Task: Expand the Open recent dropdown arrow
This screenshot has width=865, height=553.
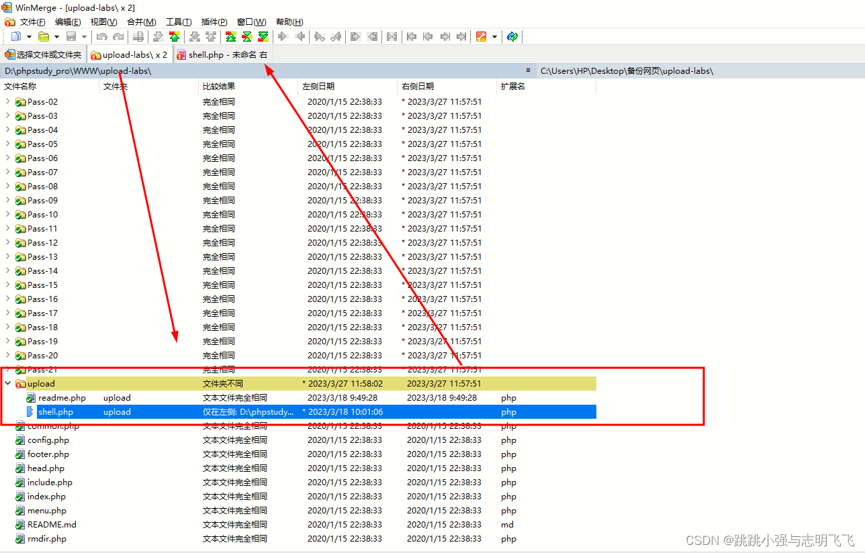Action: tap(56, 36)
